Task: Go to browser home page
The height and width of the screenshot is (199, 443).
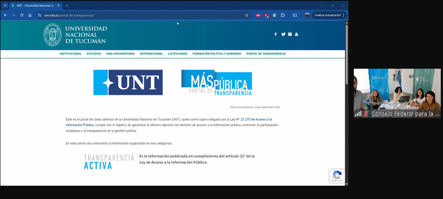Action: 30,15
